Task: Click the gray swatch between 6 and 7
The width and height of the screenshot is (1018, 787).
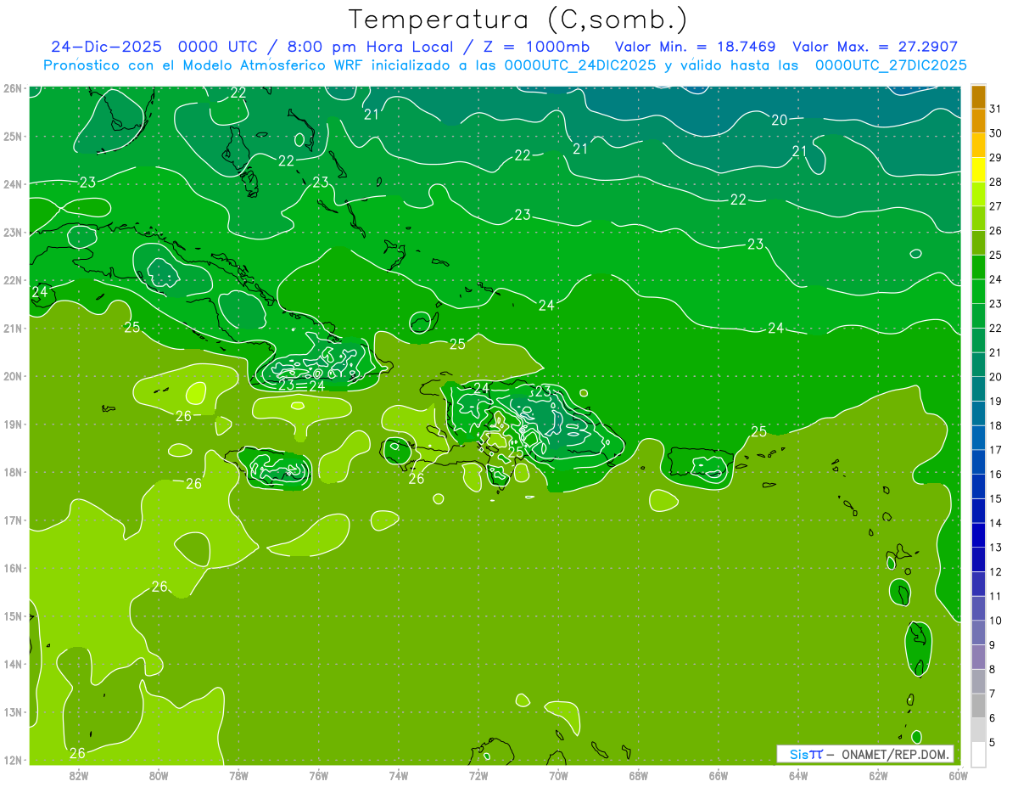Action: point(978,705)
